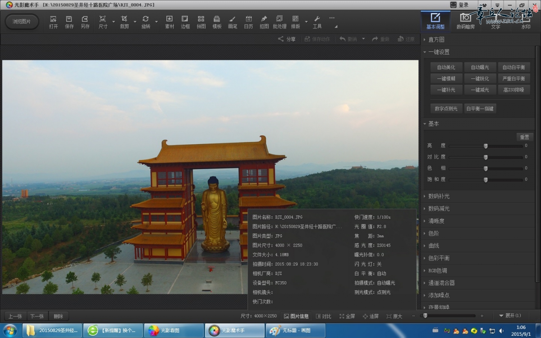Select the 画笔 brush tool

(x=232, y=22)
